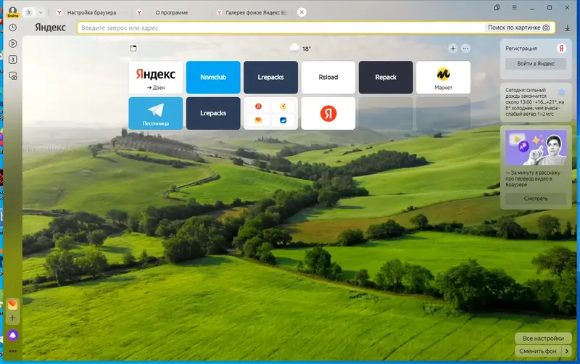Expand background options arrow next to Сменить фон
Screen dimensions: 580x364
(x=567, y=351)
